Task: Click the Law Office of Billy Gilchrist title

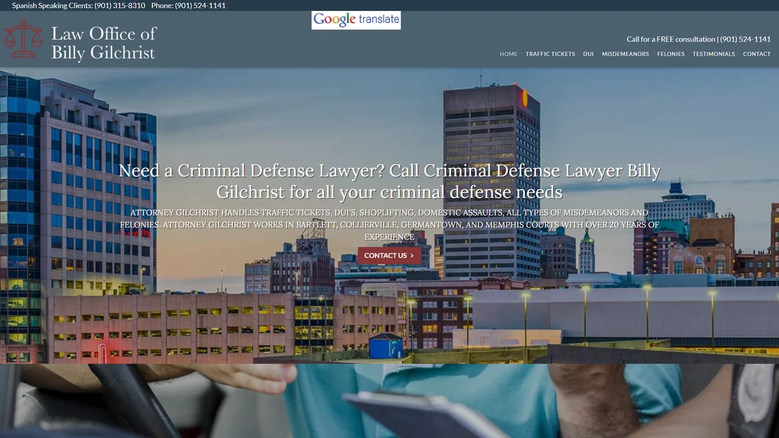Action: pyautogui.click(x=103, y=43)
